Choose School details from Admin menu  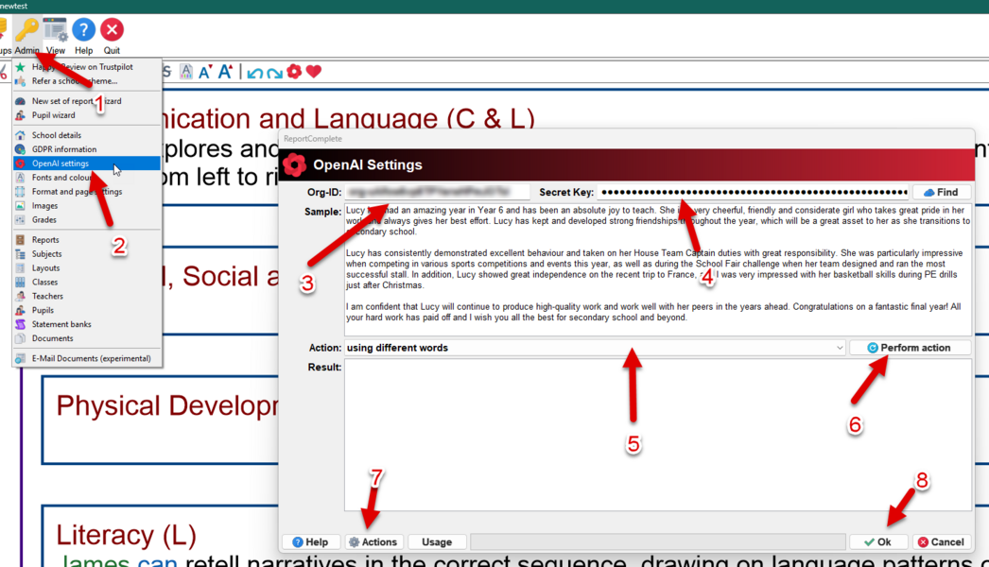[x=56, y=135]
